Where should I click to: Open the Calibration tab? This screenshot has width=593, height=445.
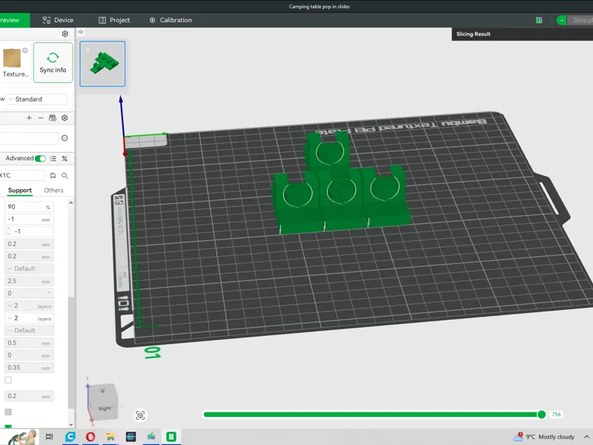click(x=170, y=20)
